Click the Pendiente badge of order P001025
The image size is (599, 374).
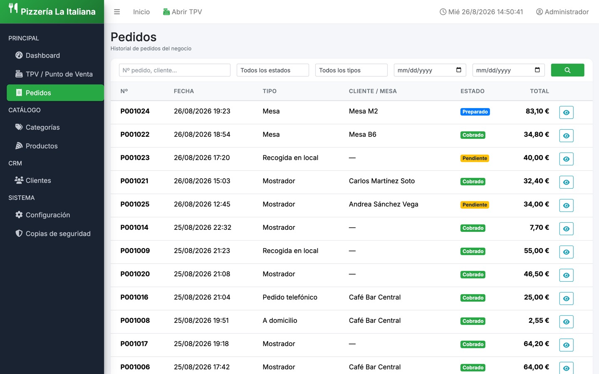(x=475, y=205)
